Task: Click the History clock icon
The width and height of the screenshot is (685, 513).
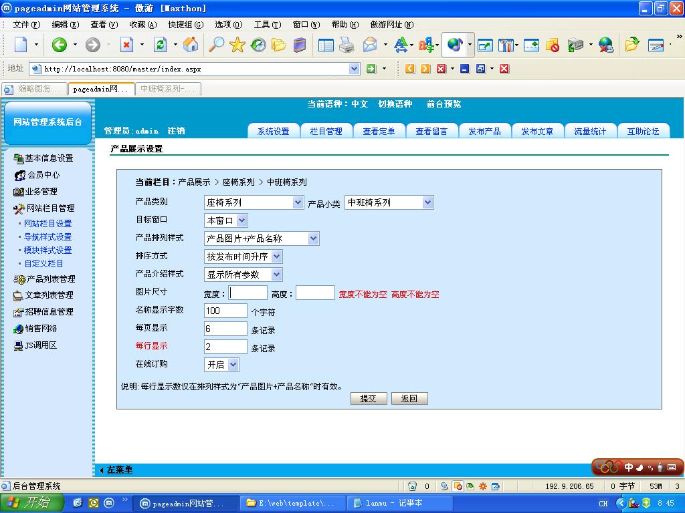Action: [258, 45]
